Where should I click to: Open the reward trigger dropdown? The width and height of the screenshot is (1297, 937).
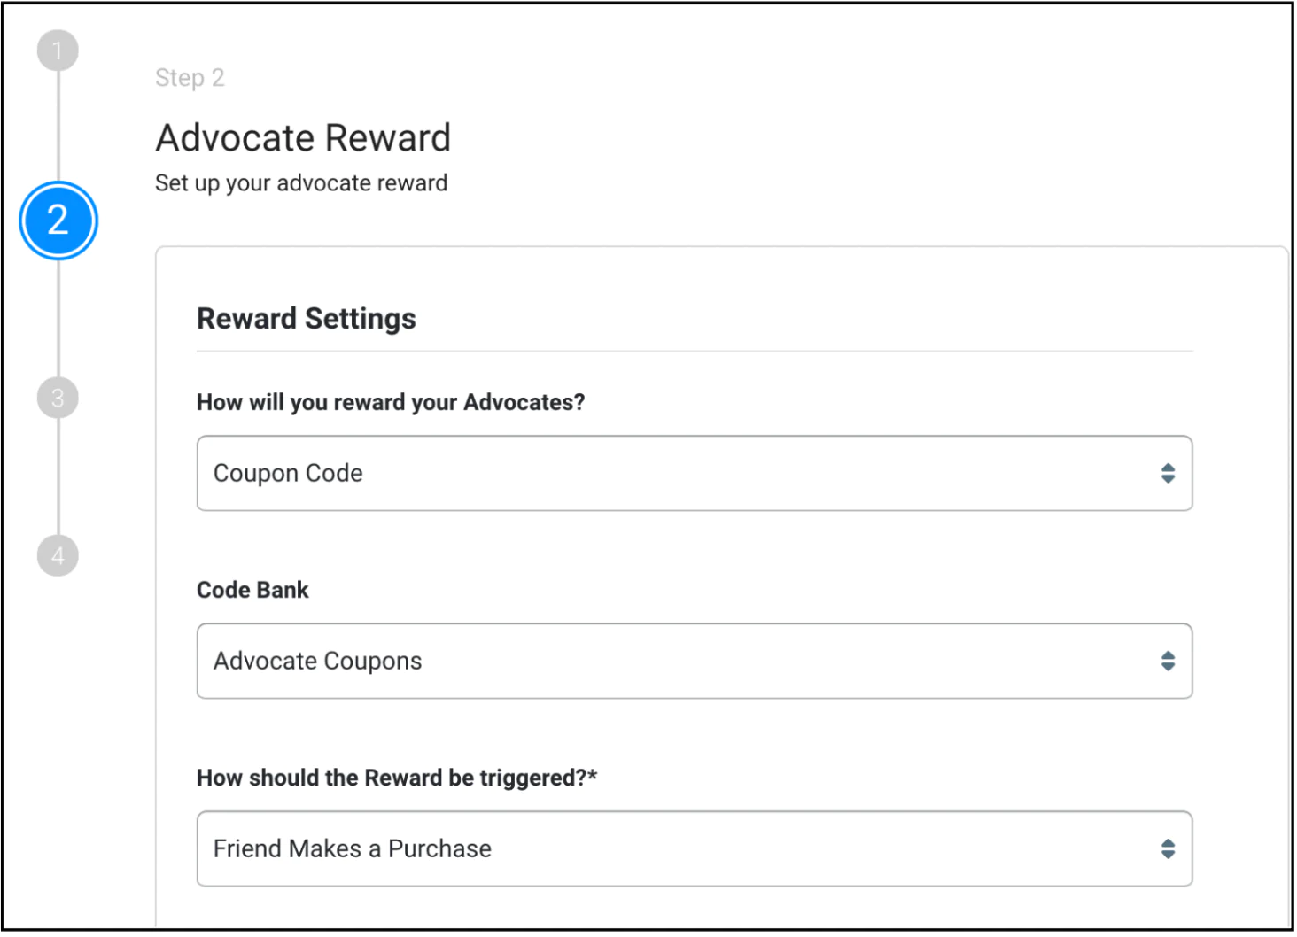point(695,849)
